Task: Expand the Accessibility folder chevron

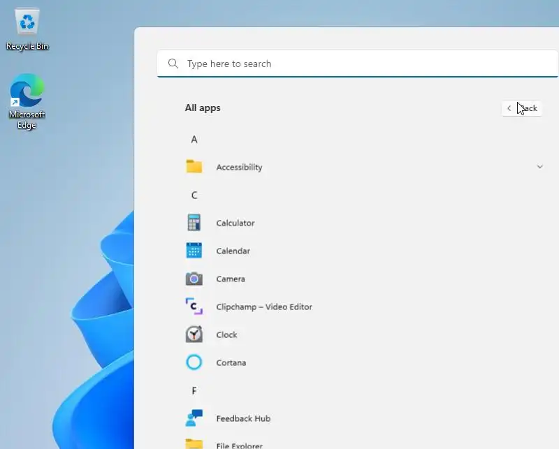Action: (x=539, y=167)
